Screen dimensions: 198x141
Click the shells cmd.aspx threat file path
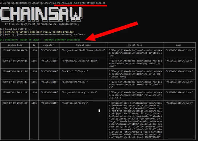tap(135, 84)
